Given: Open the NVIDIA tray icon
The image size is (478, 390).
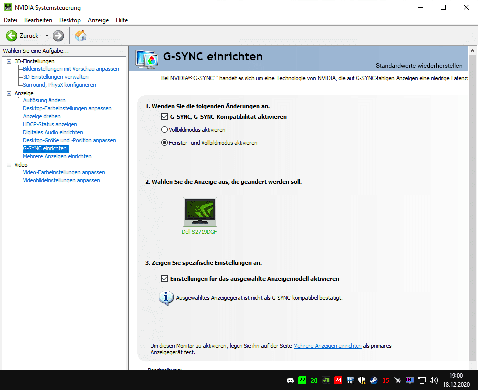Looking at the screenshot, I should pyautogui.click(x=326, y=380).
